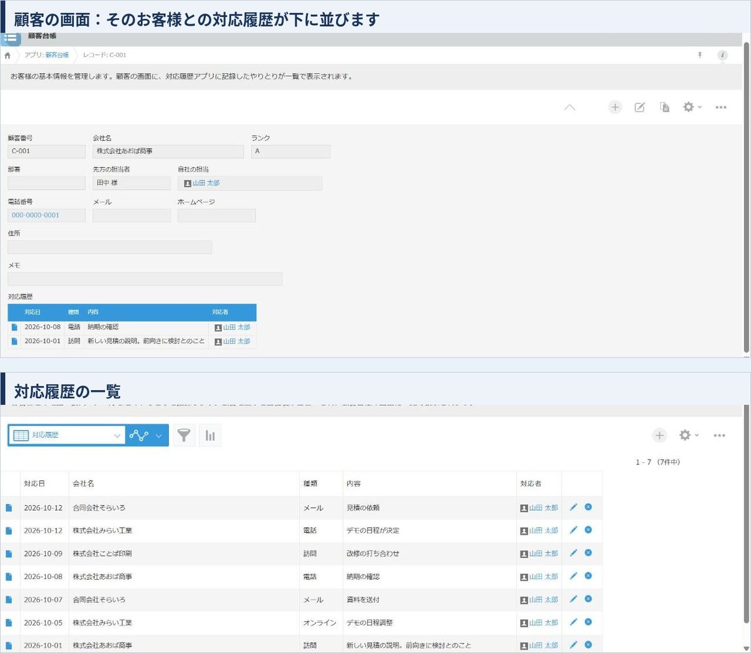751x653 pixels.
Task: Click the 先方の担当者 field 田中 様
Action: tap(131, 183)
